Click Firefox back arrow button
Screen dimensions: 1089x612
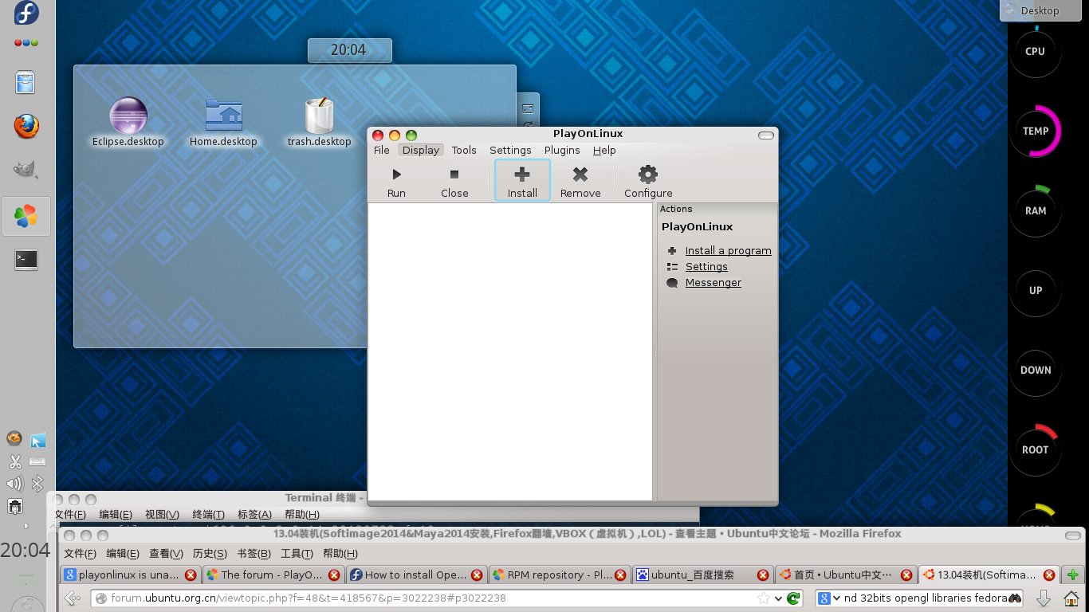click(73, 598)
